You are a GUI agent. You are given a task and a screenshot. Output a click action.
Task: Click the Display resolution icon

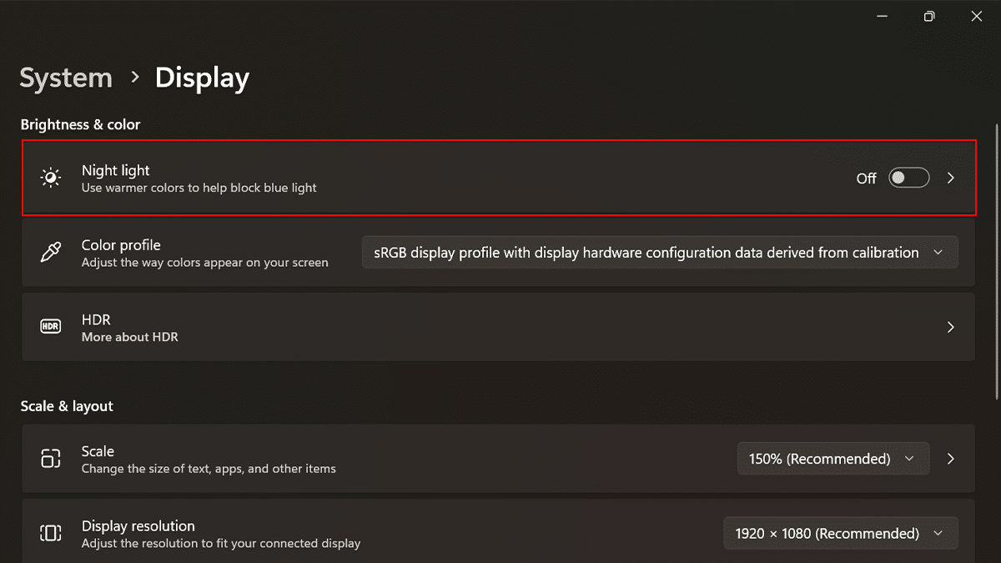[x=51, y=533]
